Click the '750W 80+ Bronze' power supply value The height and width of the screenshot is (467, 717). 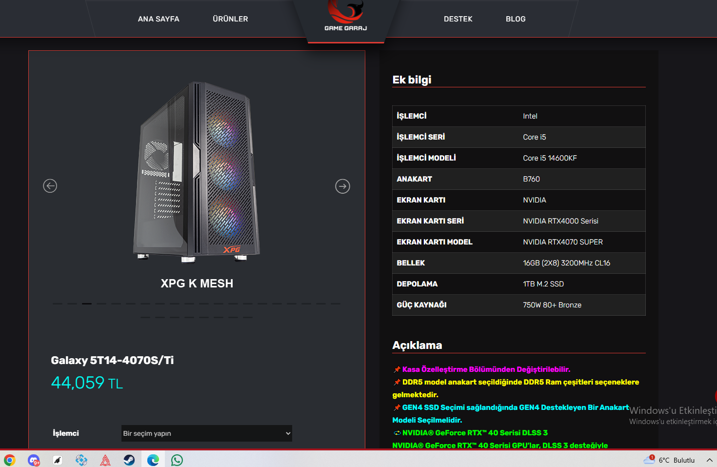pos(552,305)
